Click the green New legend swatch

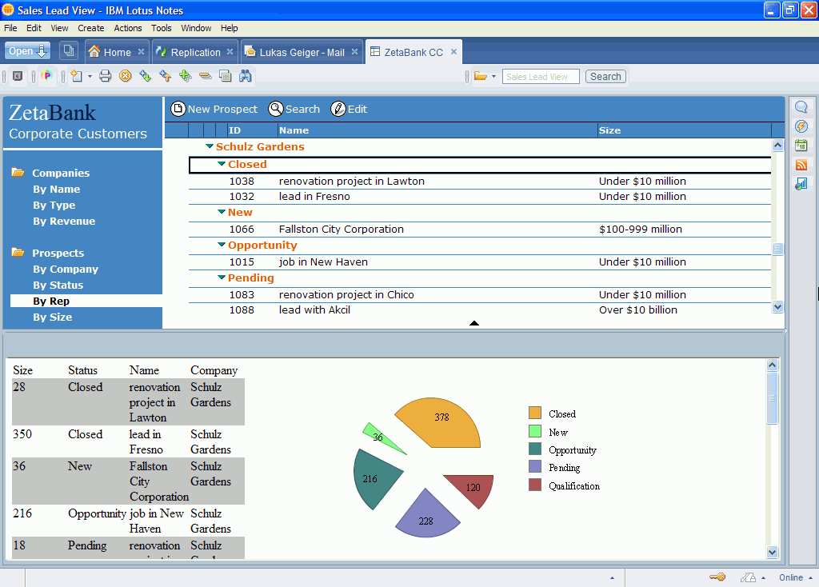click(535, 431)
